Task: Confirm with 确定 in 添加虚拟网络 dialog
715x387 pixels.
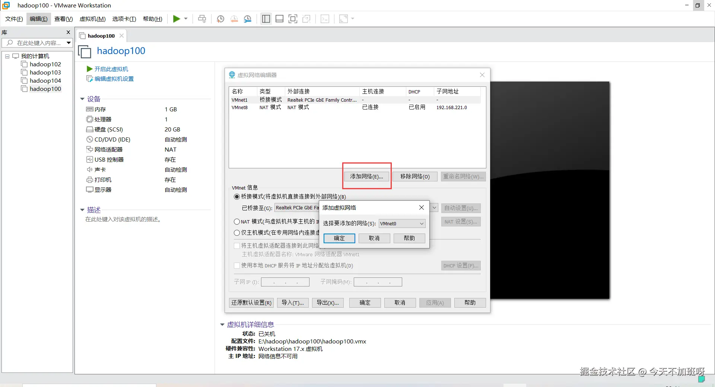Action: (x=339, y=238)
